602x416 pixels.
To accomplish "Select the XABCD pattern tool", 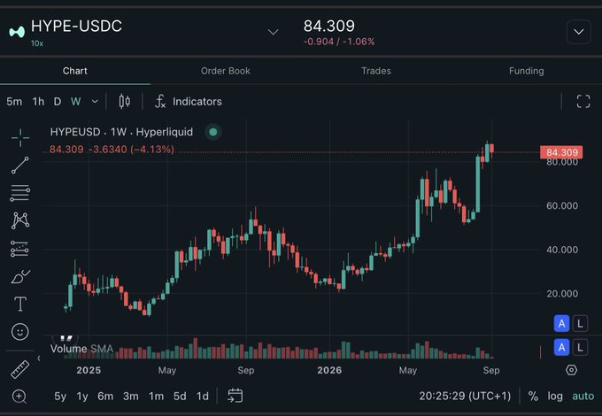I will [x=20, y=220].
